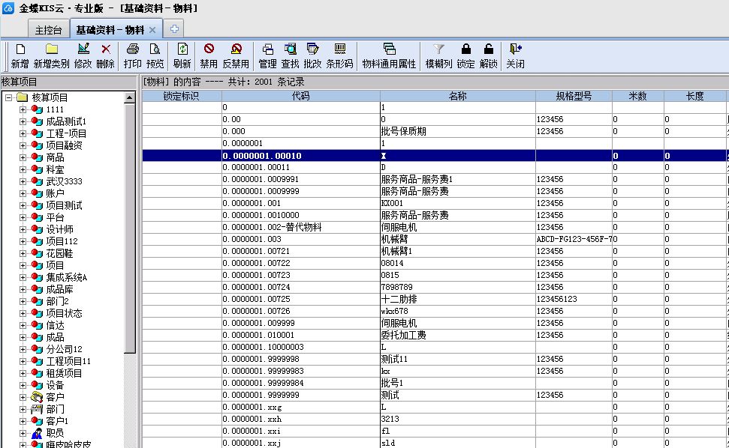The width and height of the screenshot is (729, 448).
Task: Click the 打印 (Print) icon
Action: pos(132,49)
